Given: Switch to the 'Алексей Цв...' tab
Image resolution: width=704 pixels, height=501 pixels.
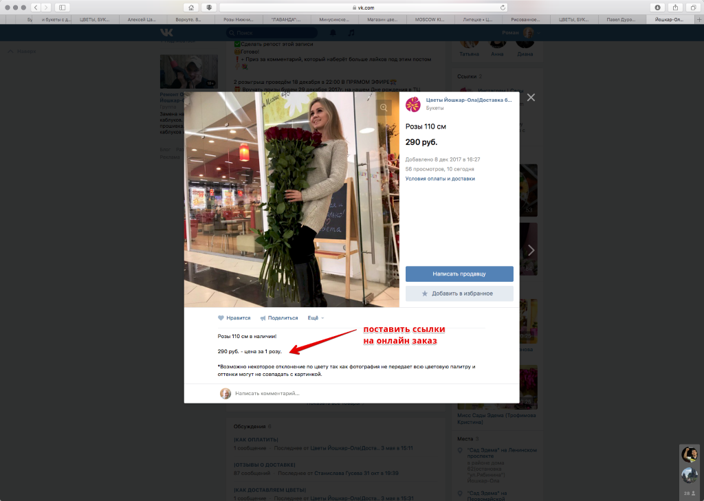Looking at the screenshot, I should 142,19.
